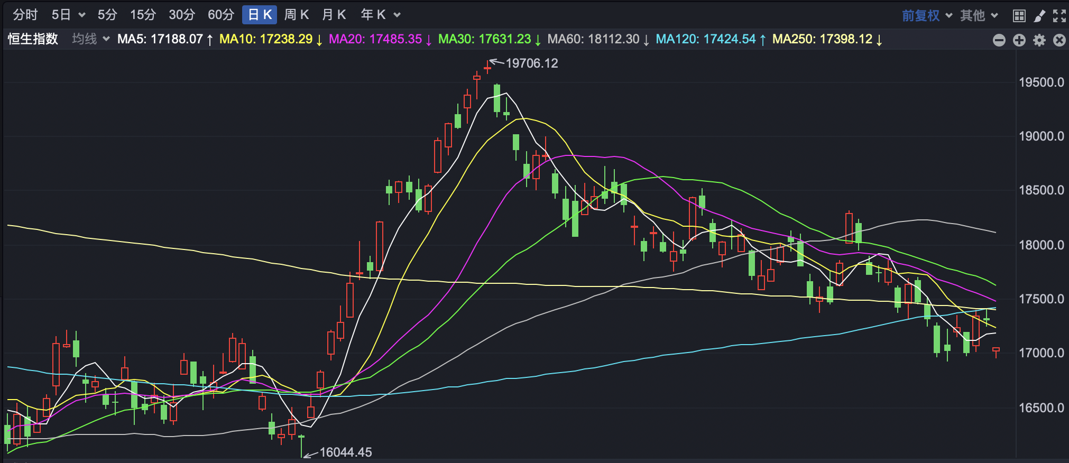
Task: Click the MA10: 17238.29 value
Action: [x=271, y=39]
